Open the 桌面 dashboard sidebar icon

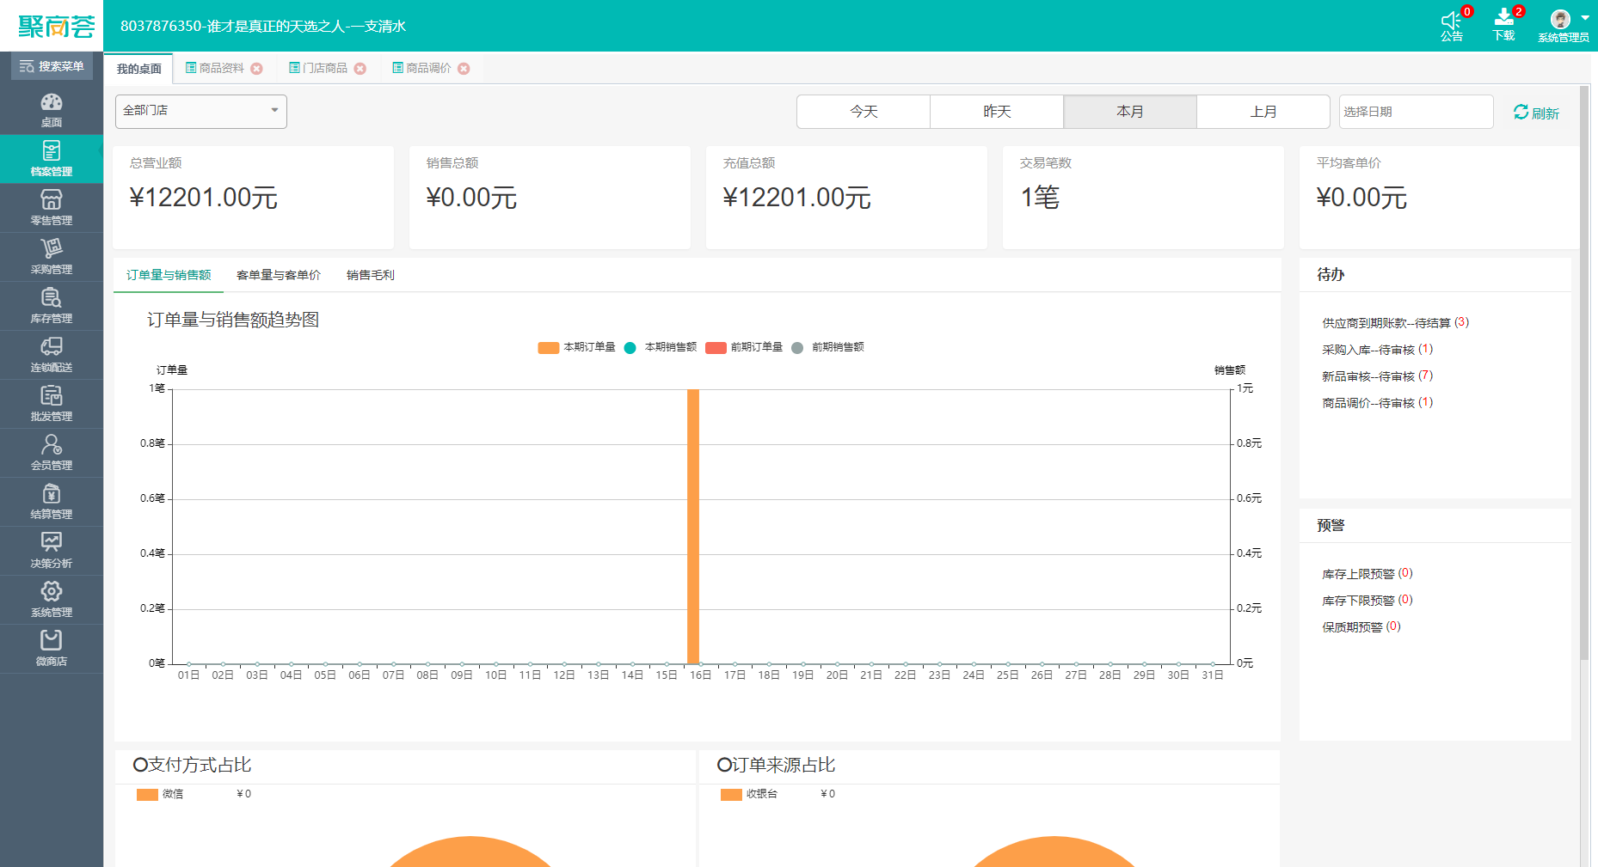pyautogui.click(x=52, y=110)
